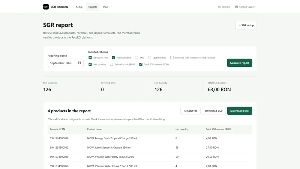Open the RO Română language selector
Viewport: 300px width, 169px height.
[x=224, y=7]
